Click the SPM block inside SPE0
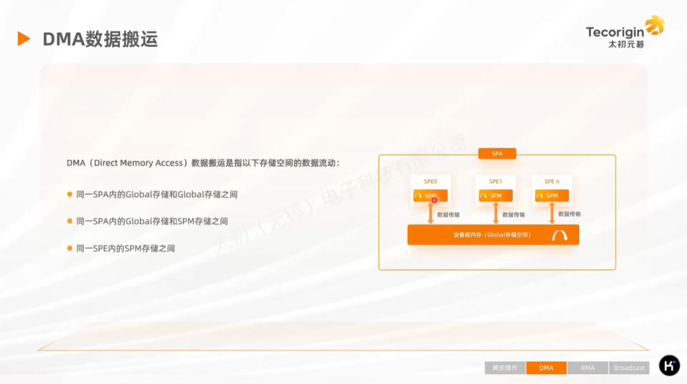The height and width of the screenshot is (384, 687). pos(430,196)
